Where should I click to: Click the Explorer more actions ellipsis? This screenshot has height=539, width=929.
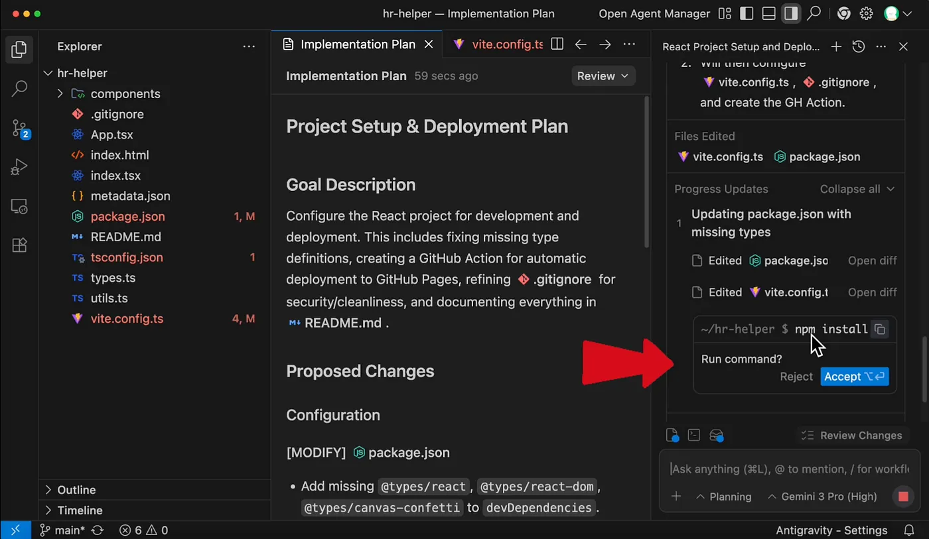[249, 46]
